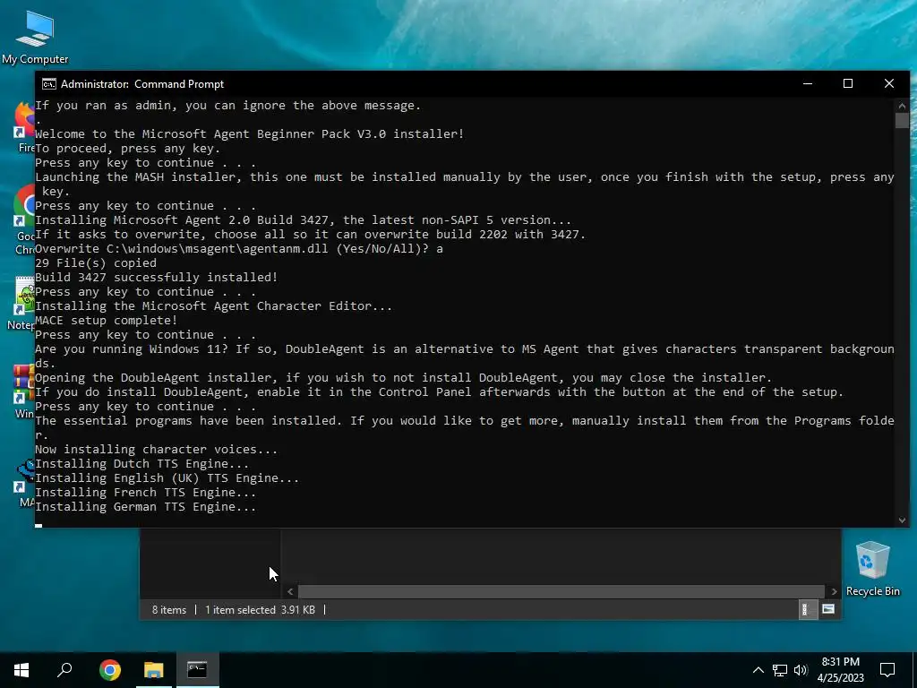Image resolution: width=917 pixels, height=688 pixels.
Task: Open the volume speaker tray icon
Action: (x=801, y=670)
